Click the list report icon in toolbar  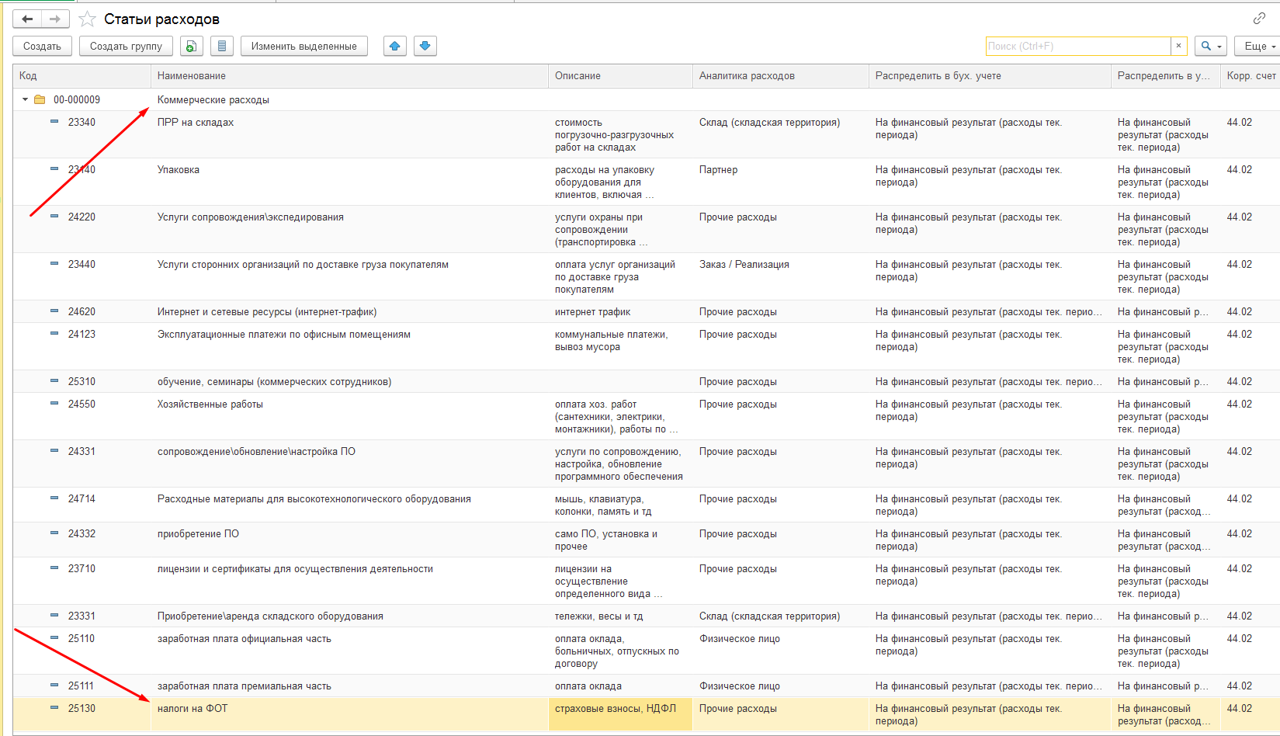click(x=222, y=47)
